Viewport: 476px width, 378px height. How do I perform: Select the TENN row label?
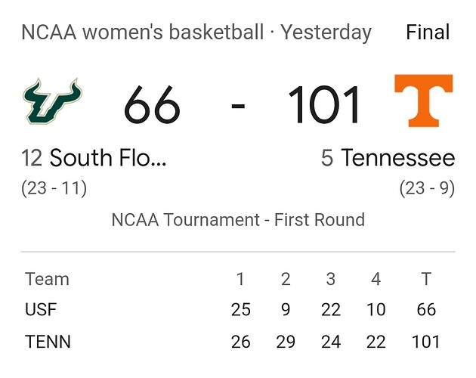(48, 342)
